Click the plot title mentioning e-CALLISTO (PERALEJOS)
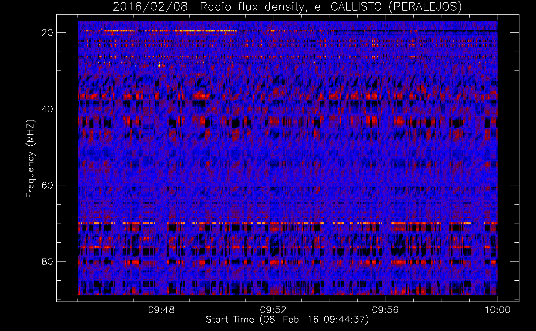 287,7
